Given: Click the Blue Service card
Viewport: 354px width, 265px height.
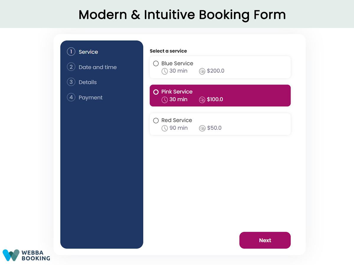Looking at the screenshot, I should 220,67.
